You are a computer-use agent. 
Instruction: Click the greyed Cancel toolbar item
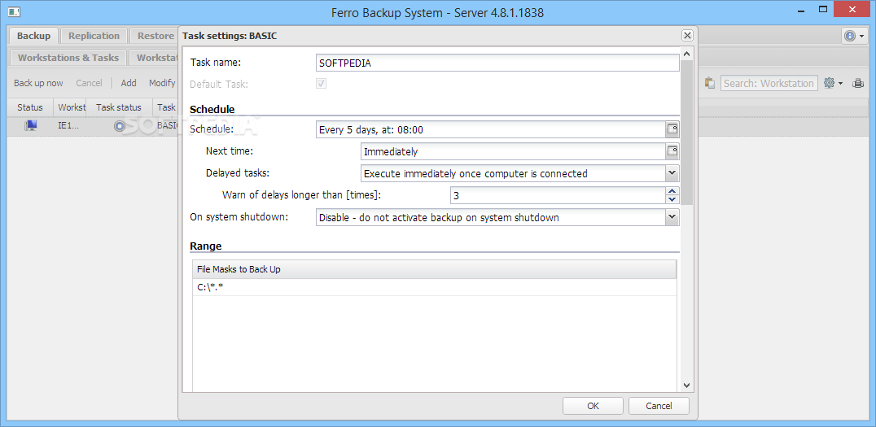89,83
